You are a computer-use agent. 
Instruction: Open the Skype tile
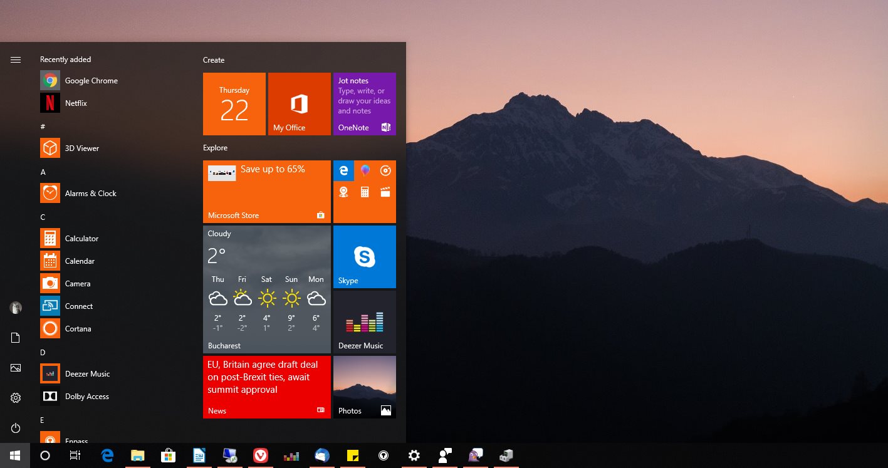coord(365,257)
